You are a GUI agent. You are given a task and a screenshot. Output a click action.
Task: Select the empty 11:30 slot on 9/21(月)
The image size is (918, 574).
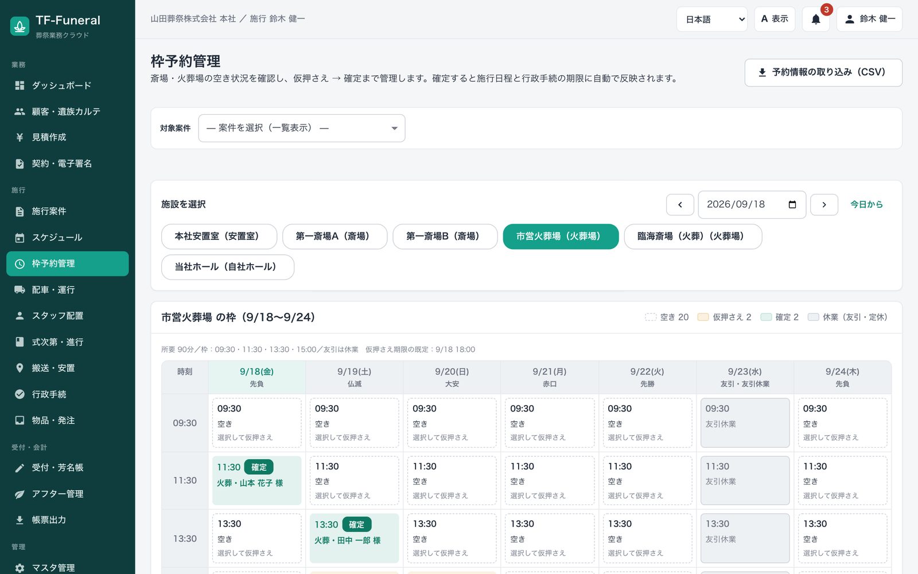coord(550,480)
